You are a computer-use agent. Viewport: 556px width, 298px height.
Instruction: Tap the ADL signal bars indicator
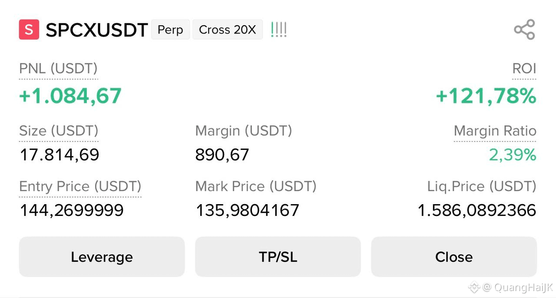pos(278,30)
